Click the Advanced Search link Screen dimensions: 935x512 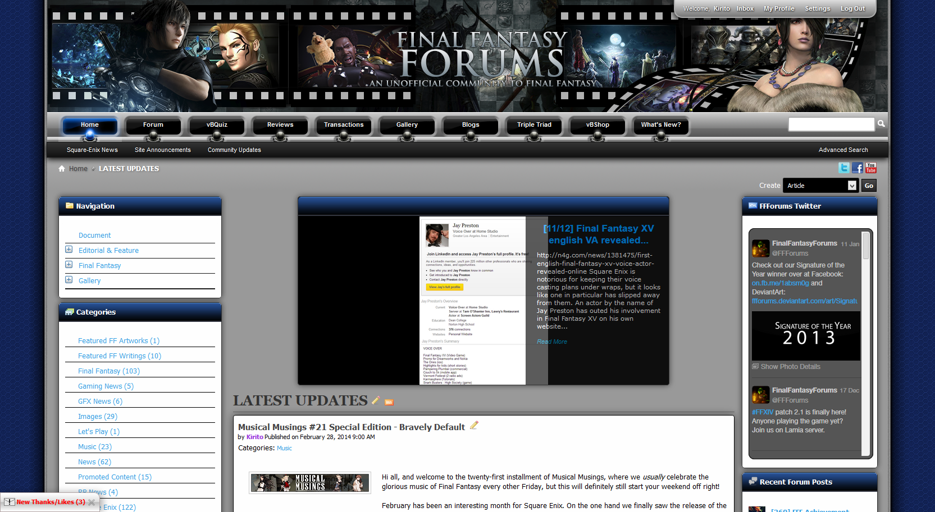(843, 150)
